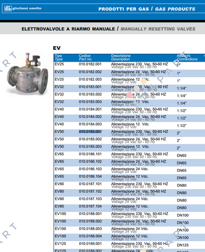Click the 1.1/2" connection for 010.0184.001
This screenshot has width=205, height=252.
[182, 111]
